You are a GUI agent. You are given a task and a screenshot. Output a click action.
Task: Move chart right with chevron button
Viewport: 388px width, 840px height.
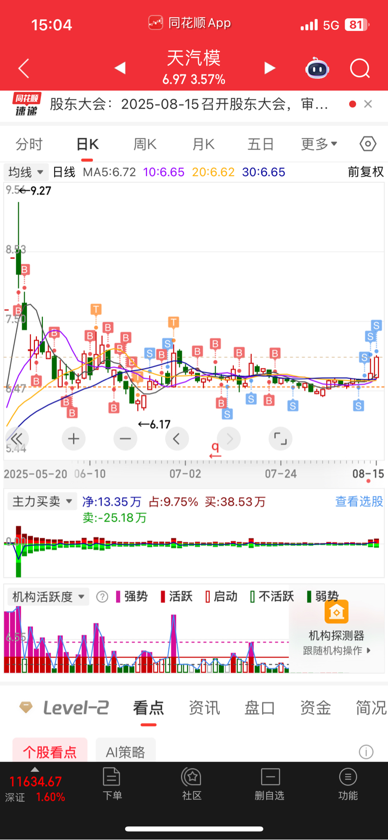229,439
